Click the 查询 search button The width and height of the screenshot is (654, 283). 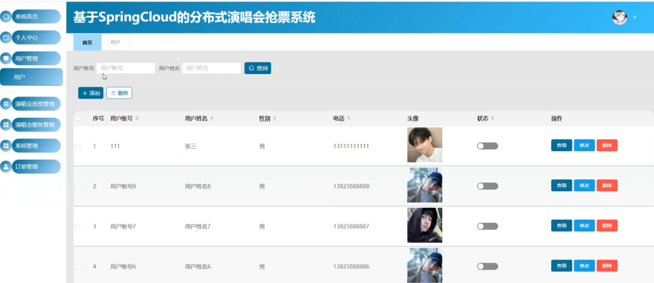coord(257,68)
